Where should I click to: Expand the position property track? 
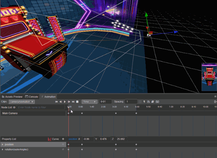click(3, 144)
